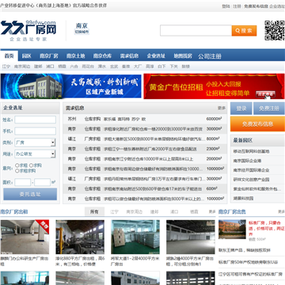Open 淳化880平方厂房出租 listing photo
Viewport: 285px width, 285px height.
tap(80, 237)
